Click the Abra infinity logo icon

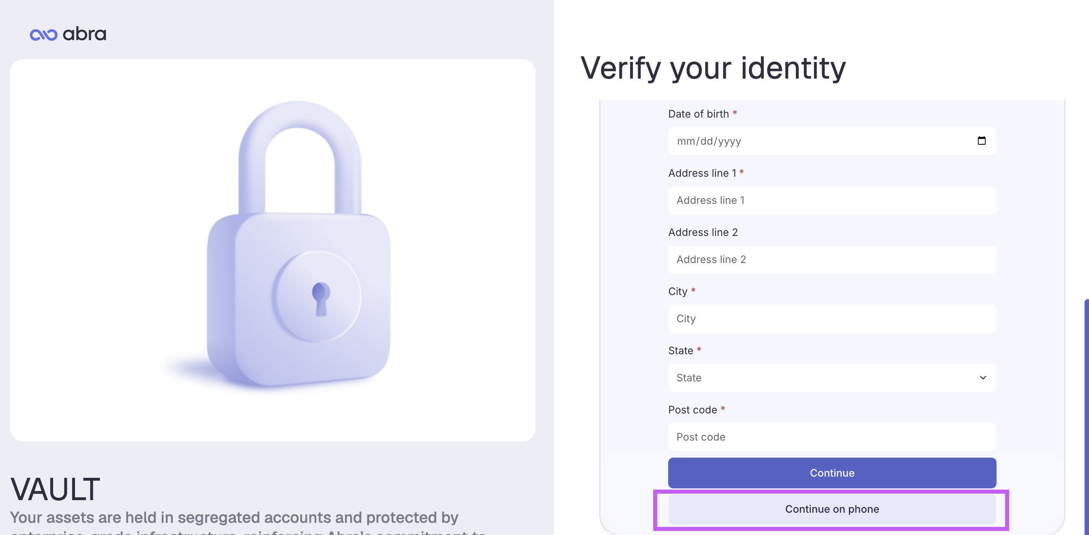click(x=43, y=34)
